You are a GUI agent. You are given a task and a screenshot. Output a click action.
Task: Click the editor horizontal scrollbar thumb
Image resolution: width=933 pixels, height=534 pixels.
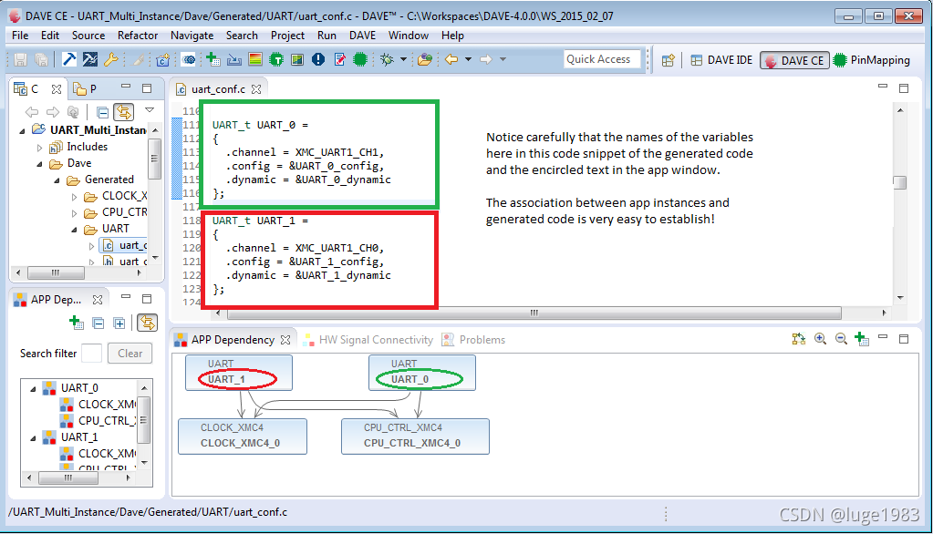(534, 313)
